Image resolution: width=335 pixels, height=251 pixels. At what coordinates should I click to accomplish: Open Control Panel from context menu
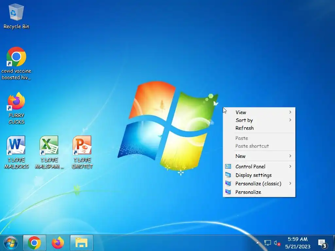pos(259,166)
